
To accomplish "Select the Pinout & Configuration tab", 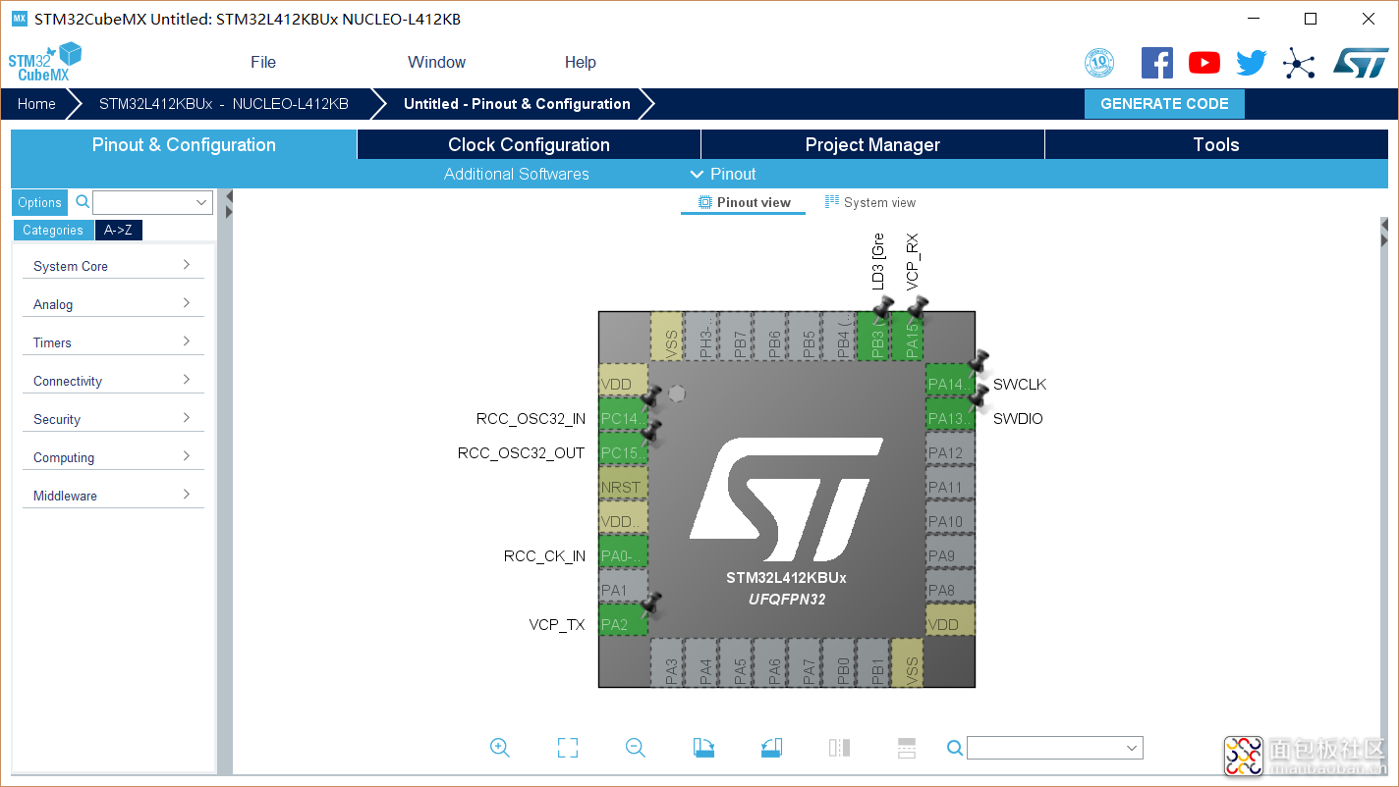I will tap(184, 144).
